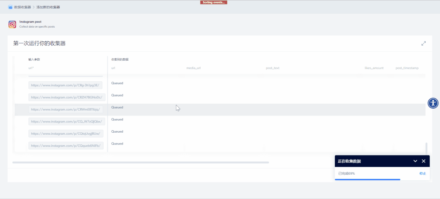Expand table with the fullscreen arrows icon
This screenshot has width=440, height=199.
[x=423, y=44]
